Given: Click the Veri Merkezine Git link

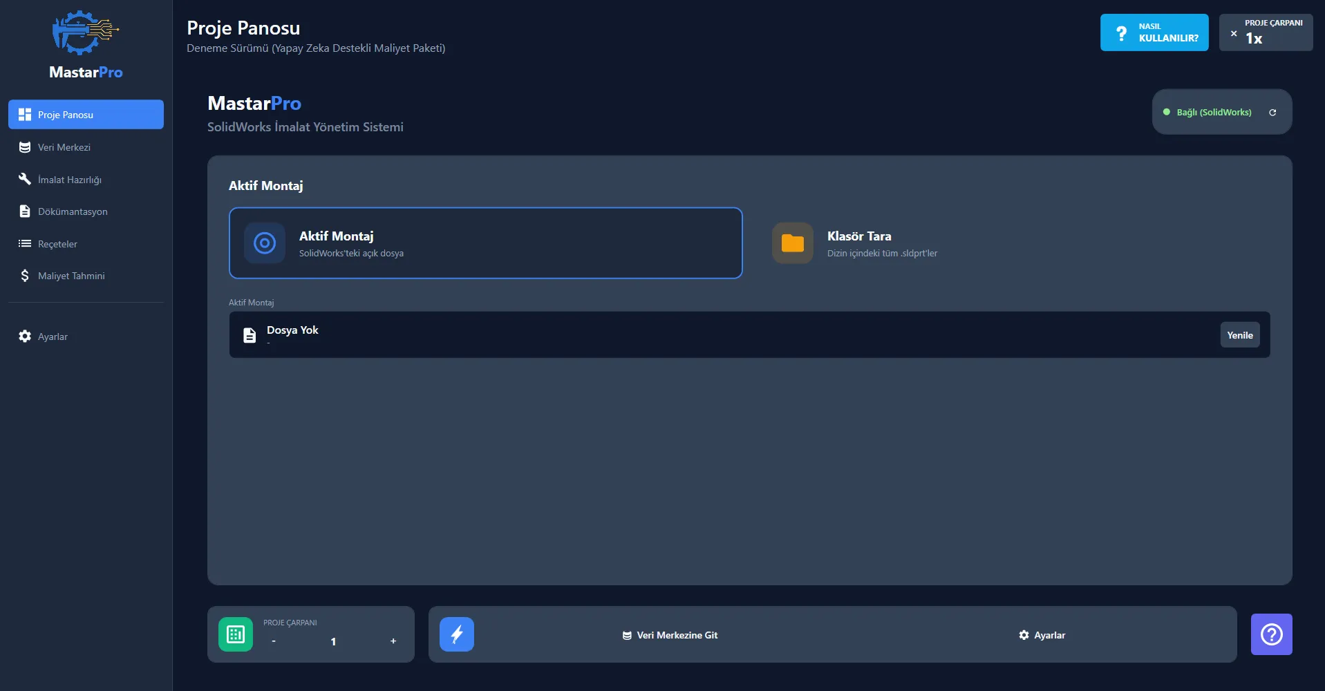Looking at the screenshot, I should 670,635.
